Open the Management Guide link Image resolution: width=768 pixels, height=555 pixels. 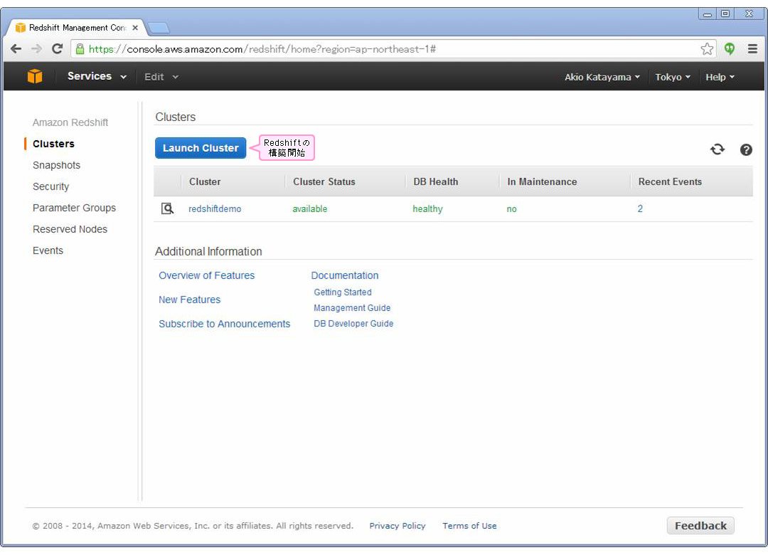(352, 308)
